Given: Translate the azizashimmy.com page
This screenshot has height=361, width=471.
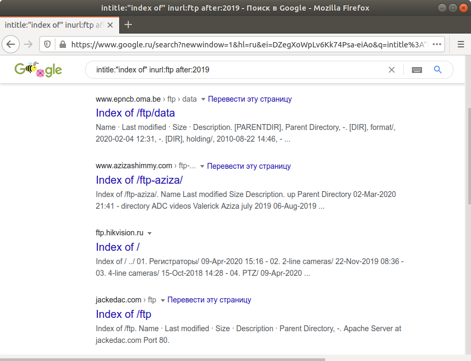Looking at the screenshot, I should click(249, 166).
